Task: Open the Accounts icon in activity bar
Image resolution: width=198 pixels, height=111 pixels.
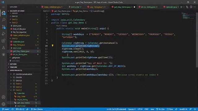Action: [x=3, y=97]
